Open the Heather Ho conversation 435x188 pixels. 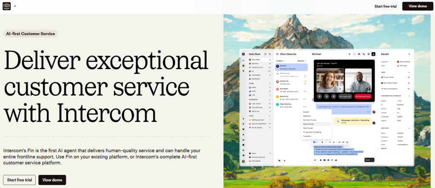click(x=291, y=83)
